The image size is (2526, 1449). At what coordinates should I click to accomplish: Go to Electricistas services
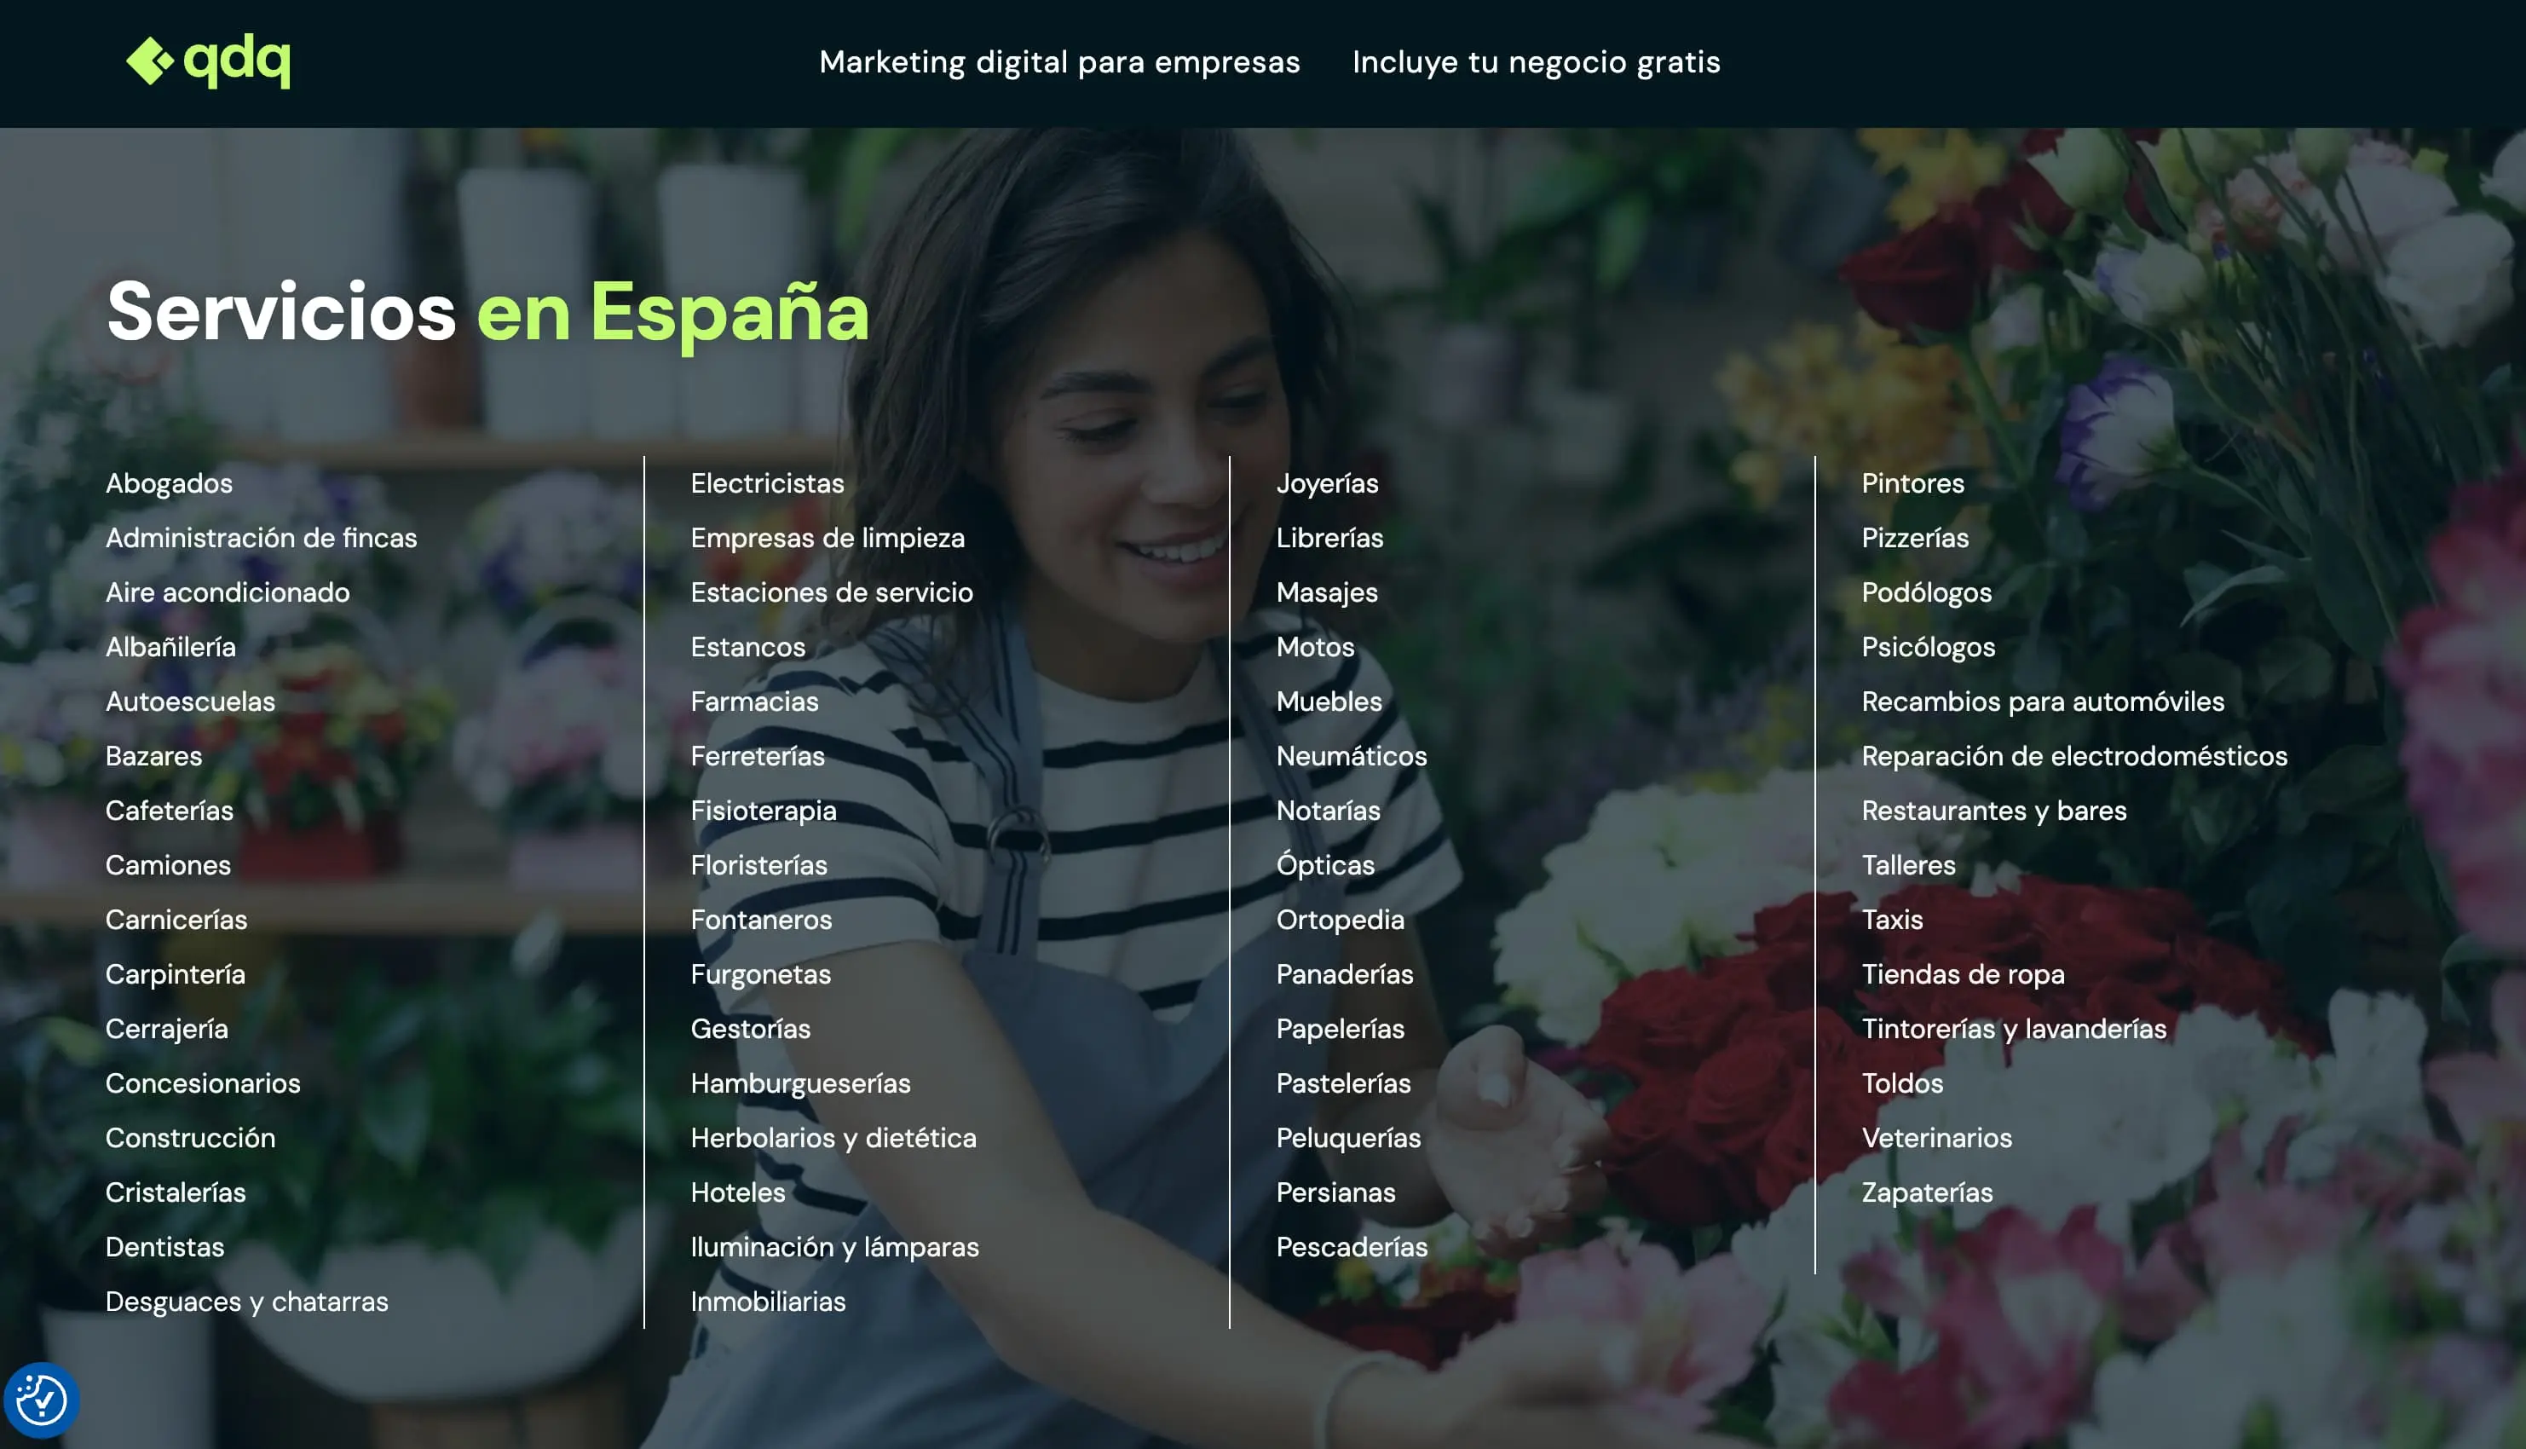point(767,483)
